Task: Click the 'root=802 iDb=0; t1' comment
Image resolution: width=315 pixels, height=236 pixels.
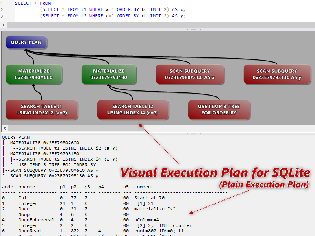Action: click(x=159, y=231)
